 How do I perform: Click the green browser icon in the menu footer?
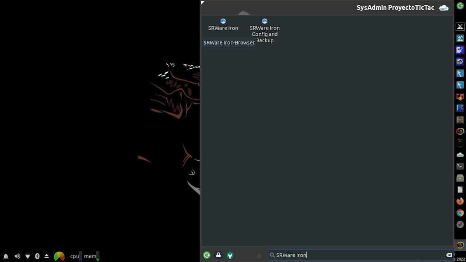pyautogui.click(x=207, y=255)
